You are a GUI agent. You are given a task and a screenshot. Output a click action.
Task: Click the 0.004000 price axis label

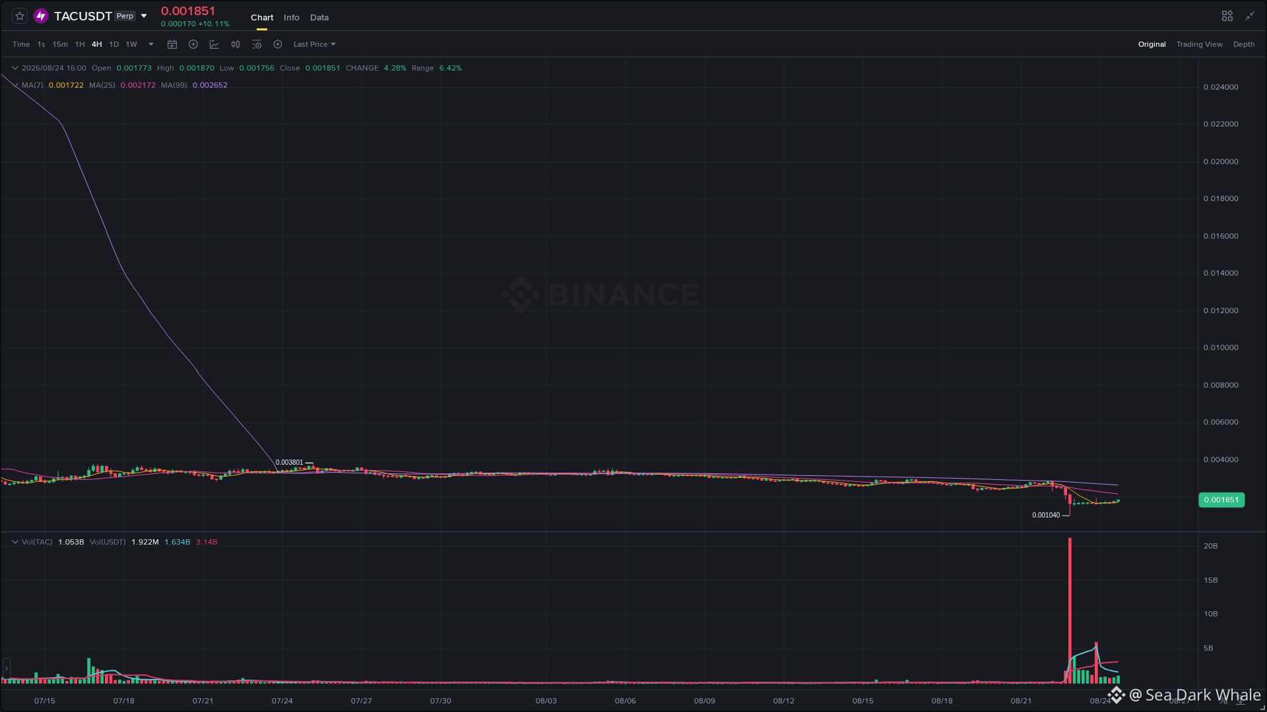pyautogui.click(x=1221, y=460)
